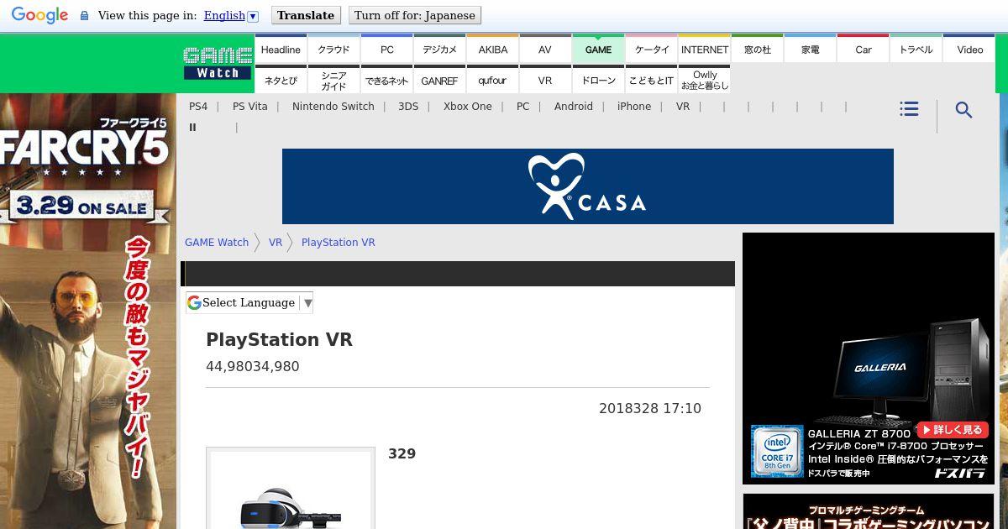The width and height of the screenshot is (1008, 529).
Task: Open the できるネット tab
Action: click(386, 80)
